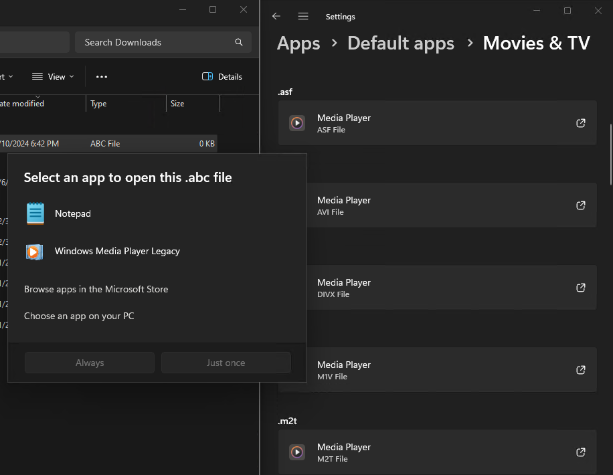Change the default for M1V File
The height and width of the screenshot is (475, 613).
click(452, 370)
